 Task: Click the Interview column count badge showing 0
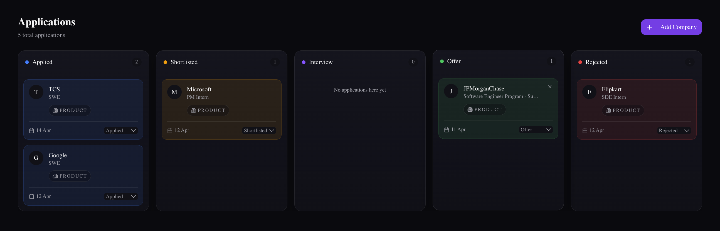[x=413, y=62]
